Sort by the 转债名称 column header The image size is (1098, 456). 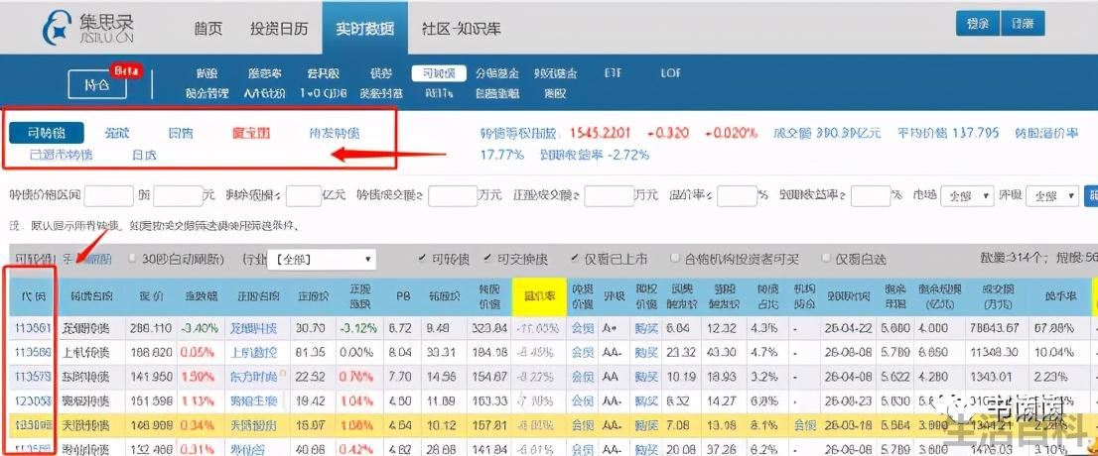point(93,296)
